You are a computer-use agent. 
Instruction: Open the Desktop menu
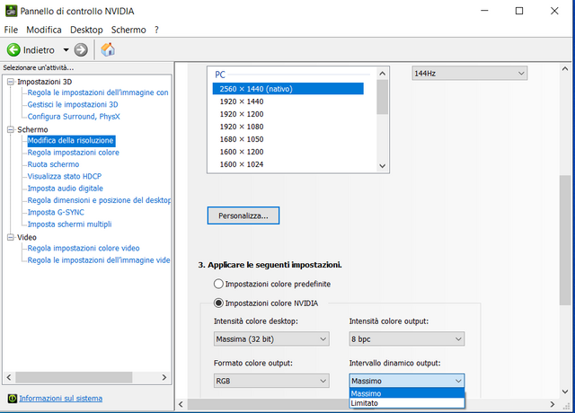(x=86, y=30)
